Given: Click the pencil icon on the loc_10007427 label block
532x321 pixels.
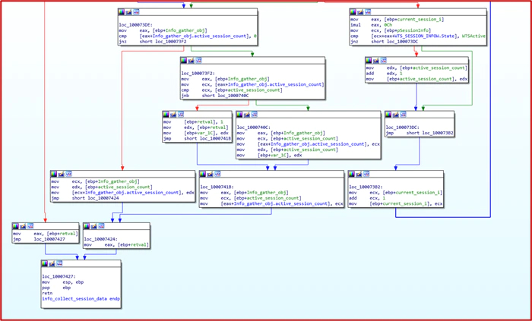Looking at the screenshot, I should pyautogui.click(x=52, y=263).
